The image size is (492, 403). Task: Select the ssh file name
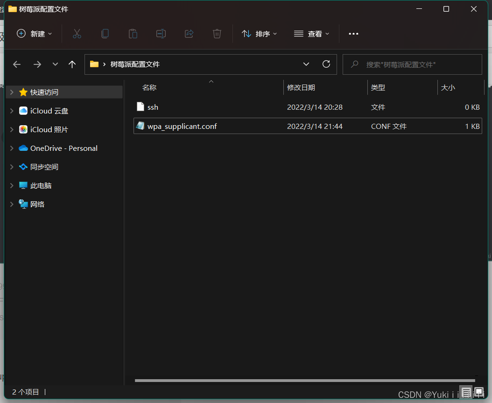[153, 107]
